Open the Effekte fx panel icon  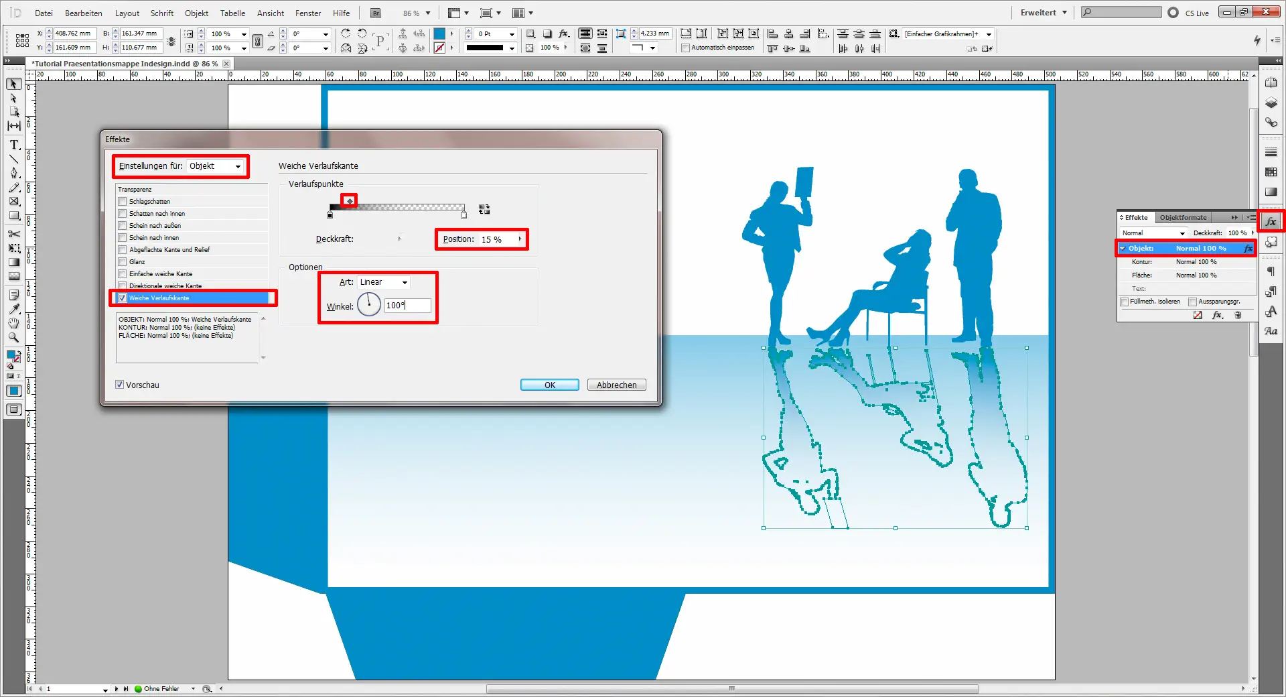(x=1271, y=221)
